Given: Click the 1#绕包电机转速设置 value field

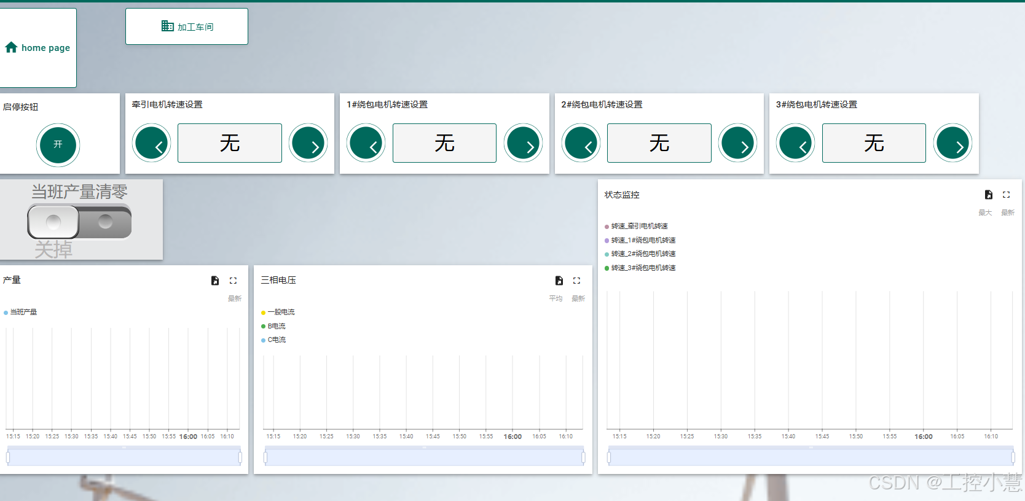Looking at the screenshot, I should pyautogui.click(x=444, y=143).
